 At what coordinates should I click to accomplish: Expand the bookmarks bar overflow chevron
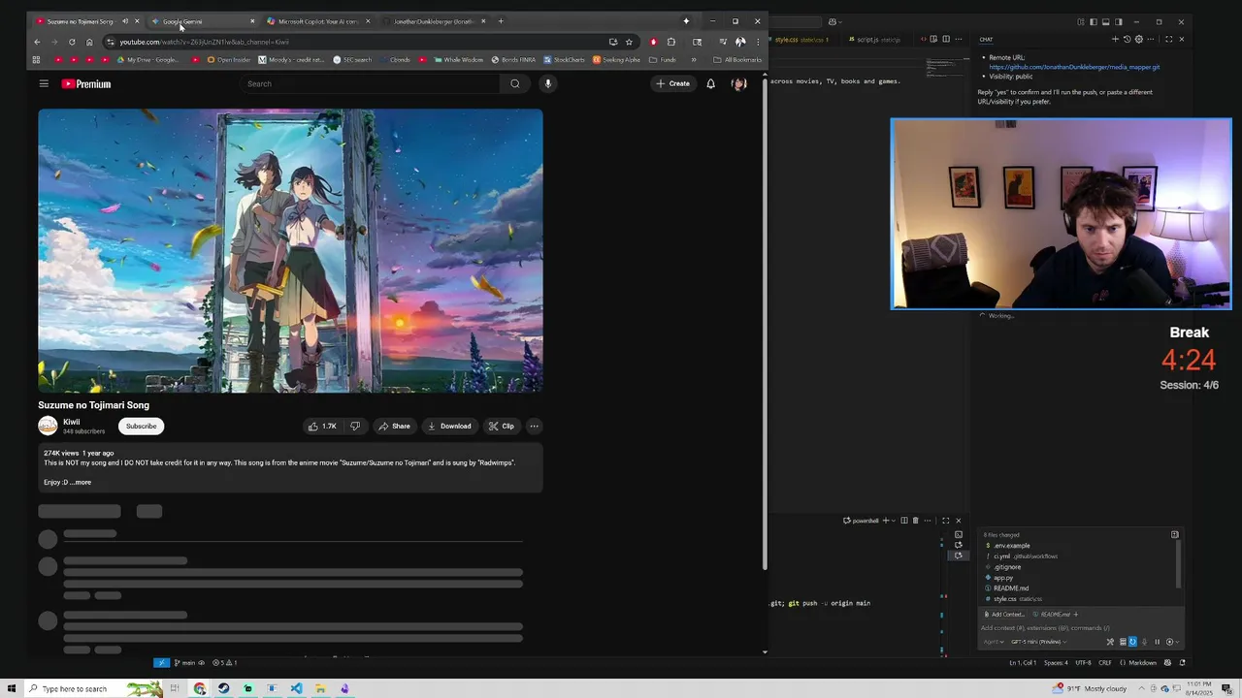coord(693,60)
